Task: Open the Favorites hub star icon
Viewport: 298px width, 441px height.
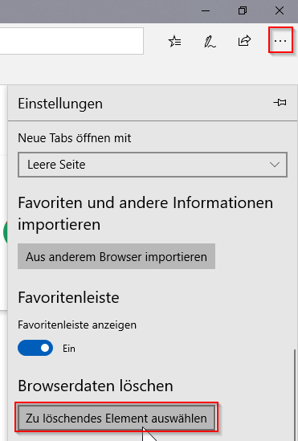Action: click(x=175, y=41)
